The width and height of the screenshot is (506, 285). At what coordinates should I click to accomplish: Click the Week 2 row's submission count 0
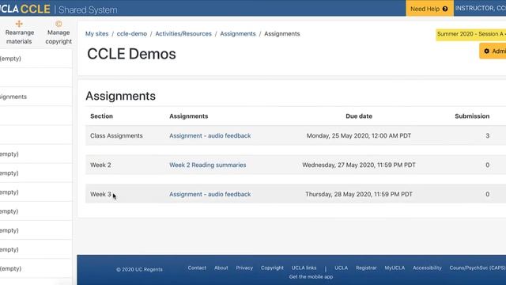pos(487,165)
